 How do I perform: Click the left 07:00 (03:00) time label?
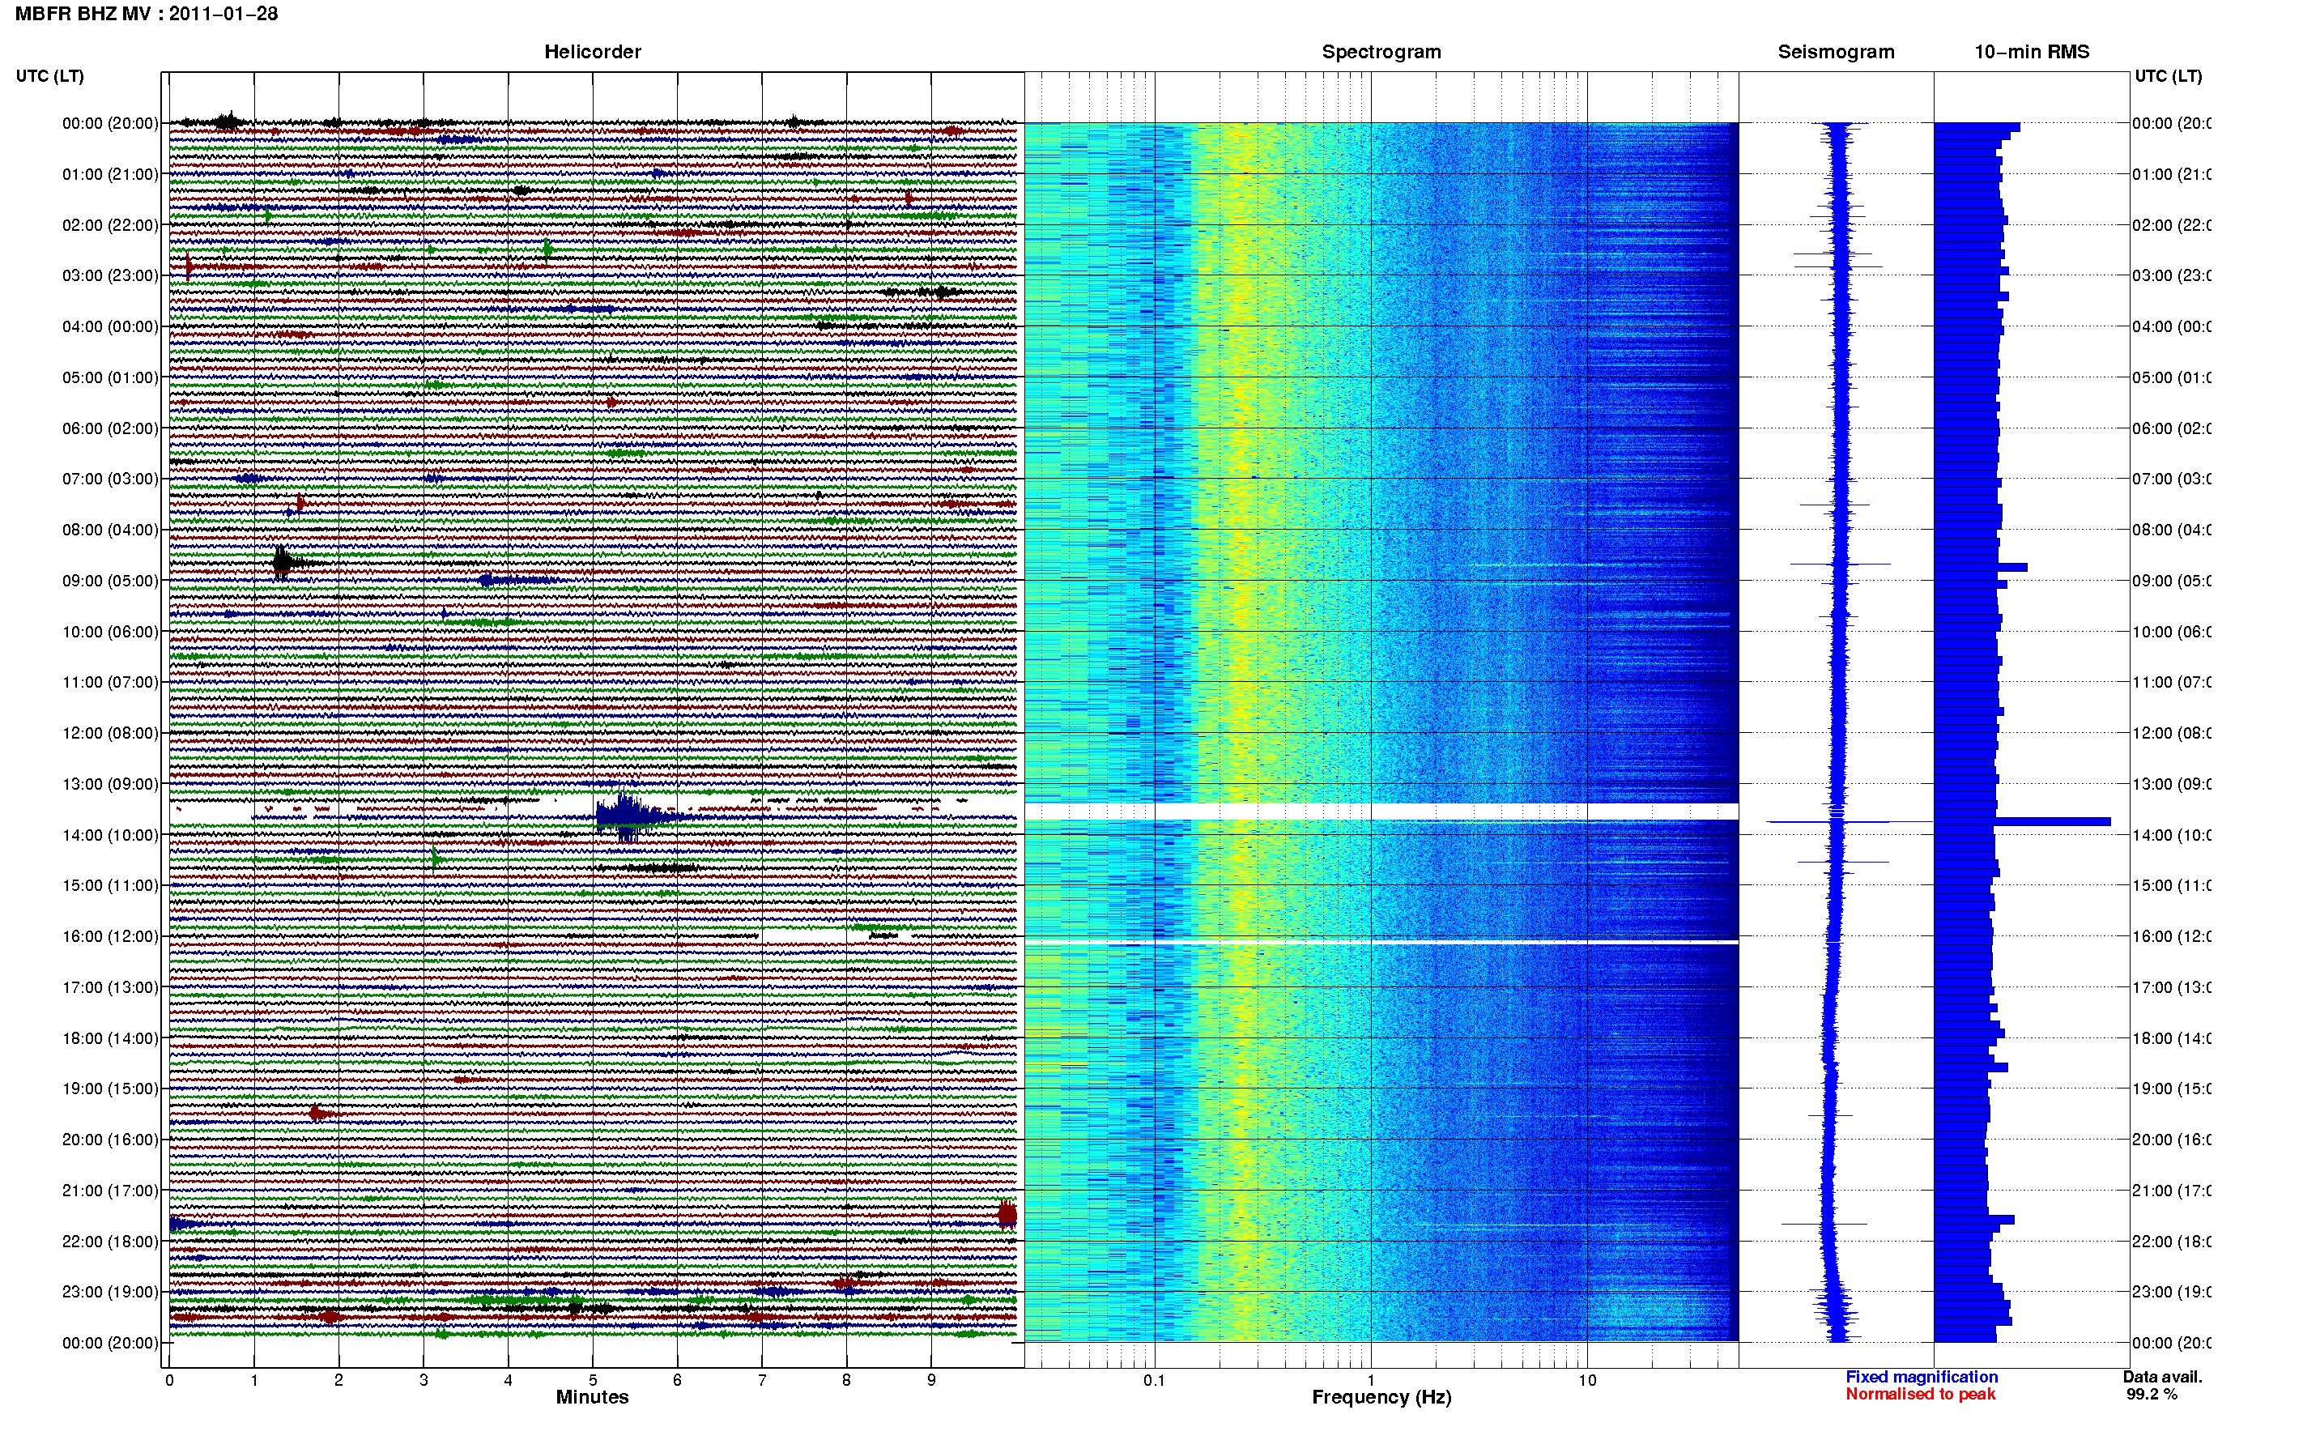pyautogui.click(x=110, y=479)
